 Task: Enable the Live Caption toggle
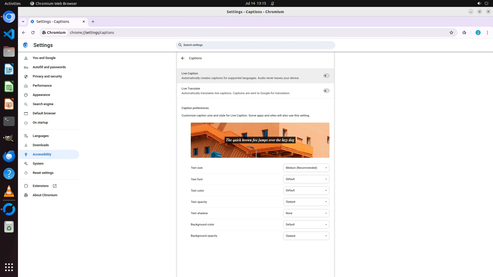click(326, 76)
